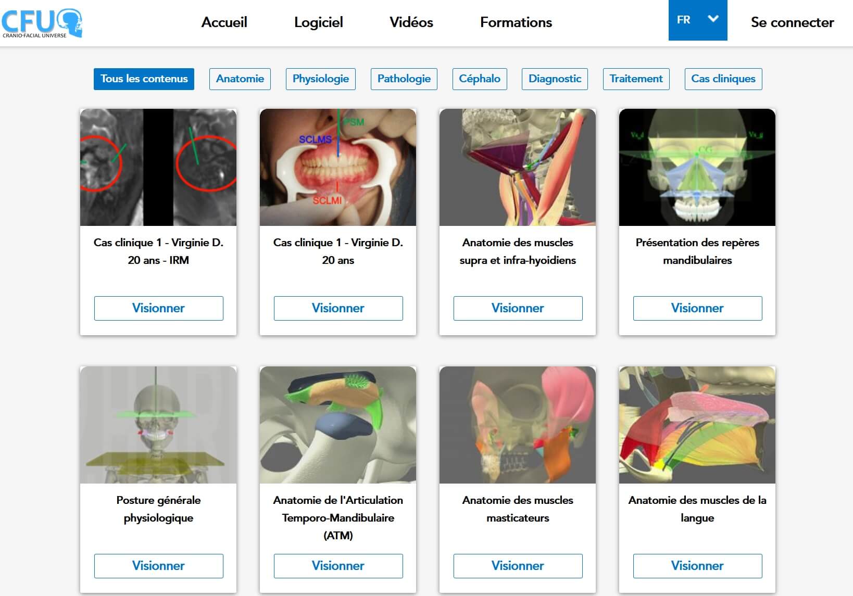Open the supra and infra-hyoid muscles thumbnail

[x=518, y=167]
